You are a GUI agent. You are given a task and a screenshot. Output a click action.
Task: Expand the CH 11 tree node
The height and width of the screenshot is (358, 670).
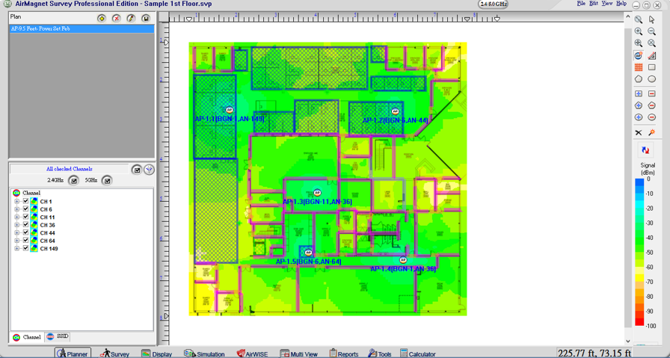click(16, 217)
